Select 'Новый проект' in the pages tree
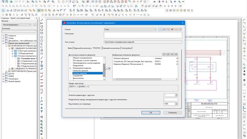Image resolution: width=247 pixels, height=139 pixels. click(x=14, y=81)
